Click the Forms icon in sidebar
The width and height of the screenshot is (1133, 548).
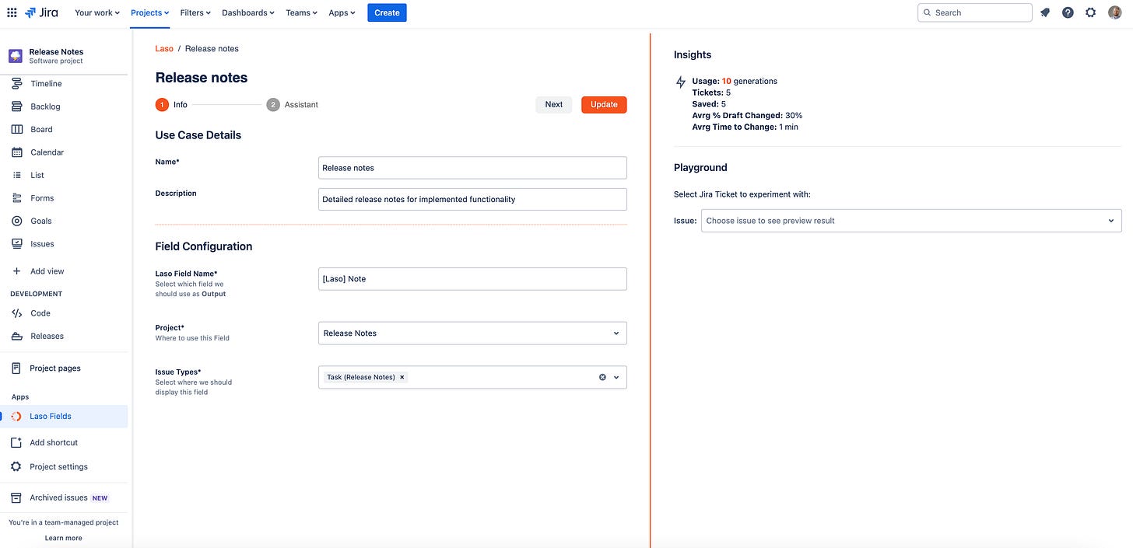pos(16,198)
